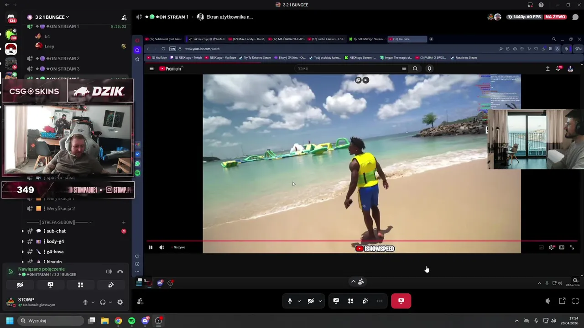Open more options three dots in call bar
Viewport: 584px width, 328px height.
(x=380, y=301)
